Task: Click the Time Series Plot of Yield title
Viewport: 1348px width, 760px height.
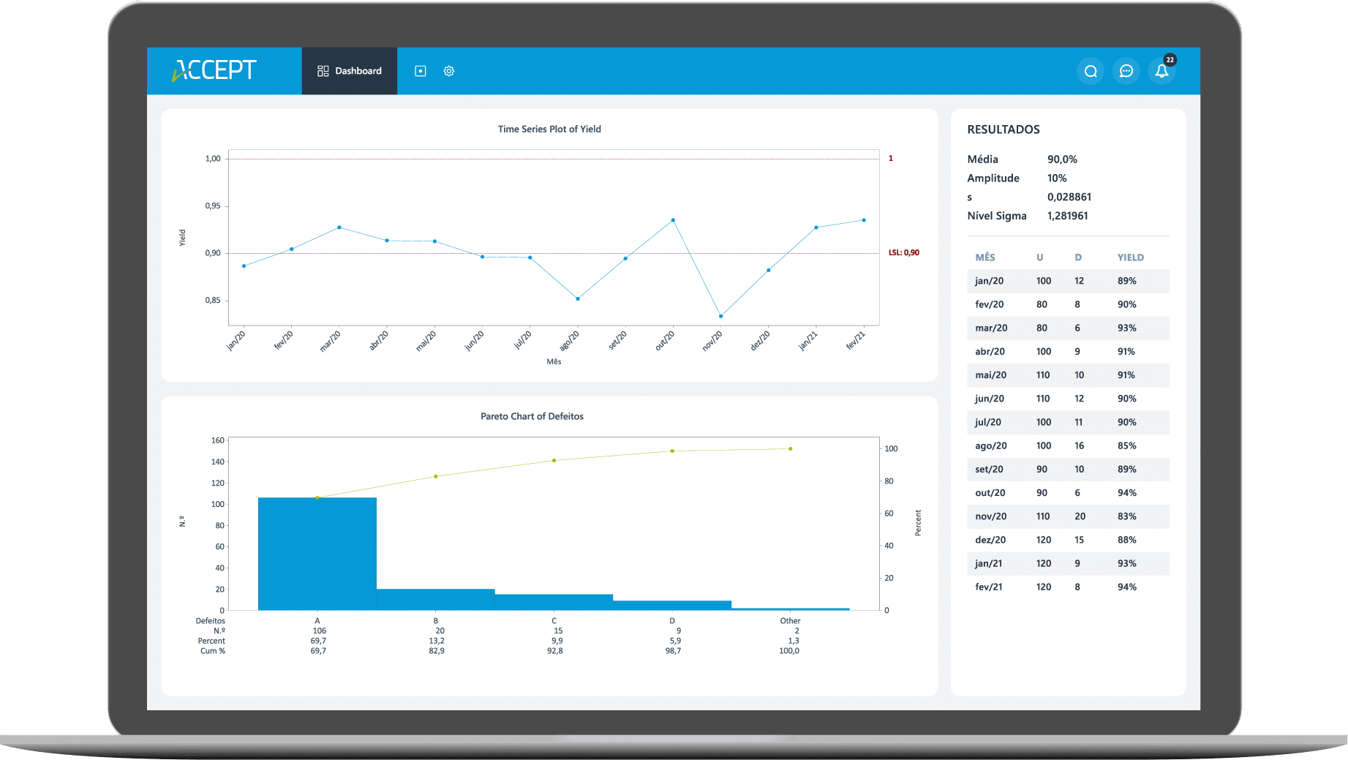Action: pos(549,129)
